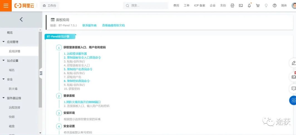Viewport: 296px width, 135px height.
Task: Click the 镜像: BT-Panel 7.5.1 text
Action: 63,26
